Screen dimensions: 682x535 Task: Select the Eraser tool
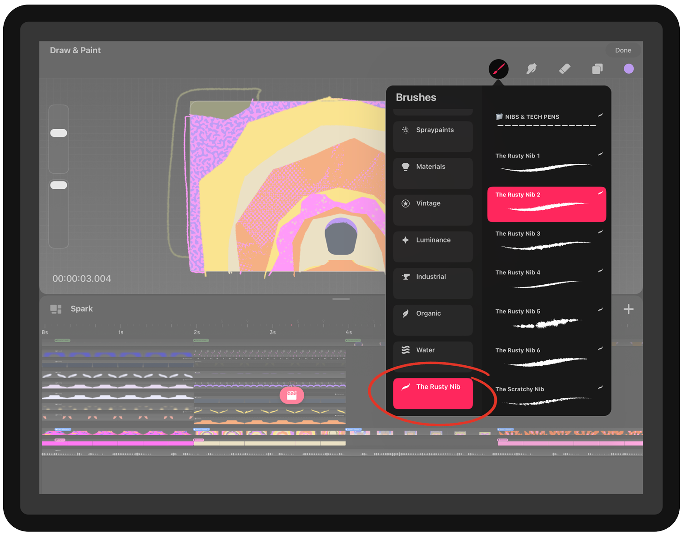564,69
